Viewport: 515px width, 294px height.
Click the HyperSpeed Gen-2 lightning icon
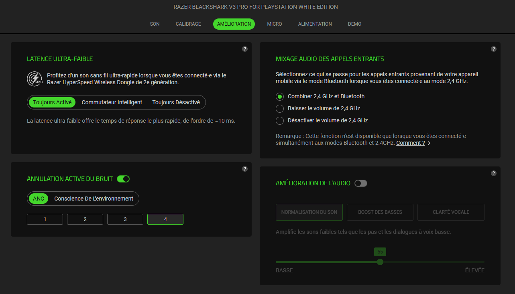coord(35,79)
